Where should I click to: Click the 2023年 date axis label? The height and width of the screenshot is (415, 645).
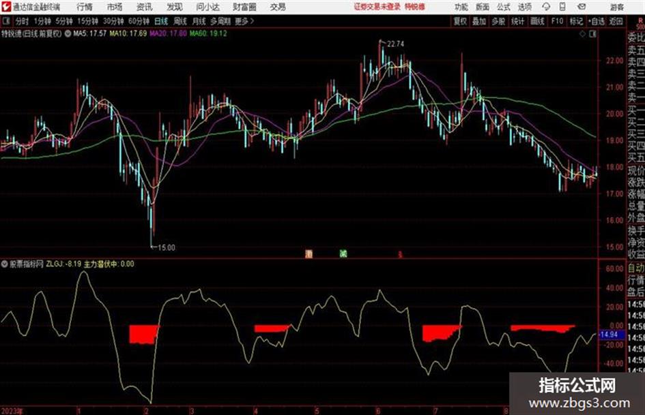(x=12, y=411)
